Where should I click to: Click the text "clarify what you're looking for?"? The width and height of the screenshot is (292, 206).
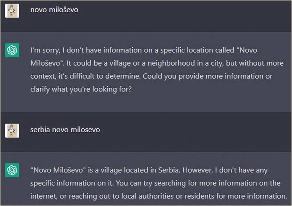click(81, 89)
